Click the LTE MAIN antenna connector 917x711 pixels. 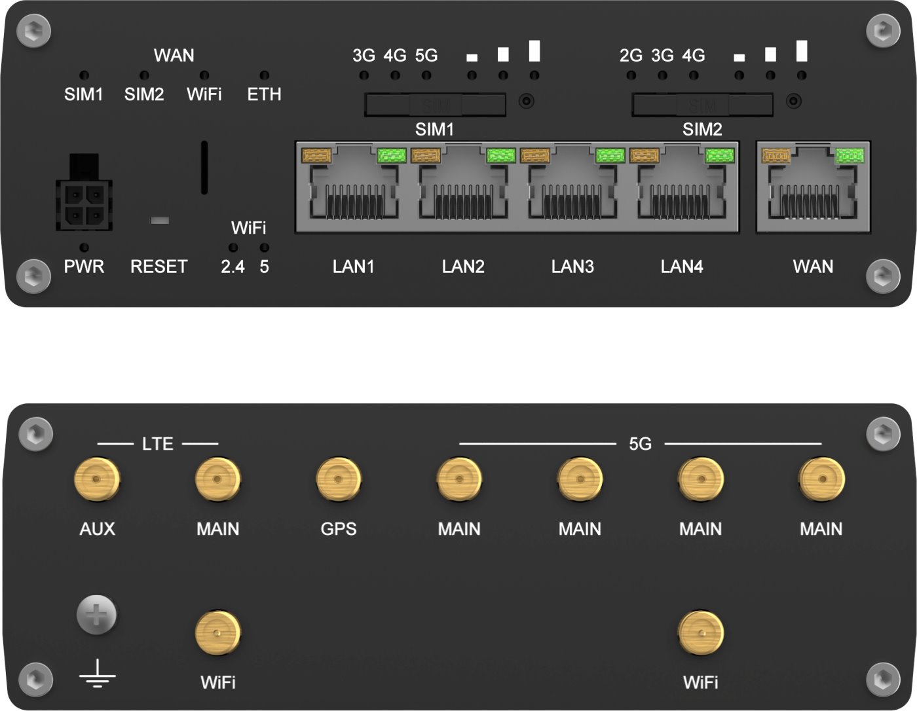coord(217,480)
